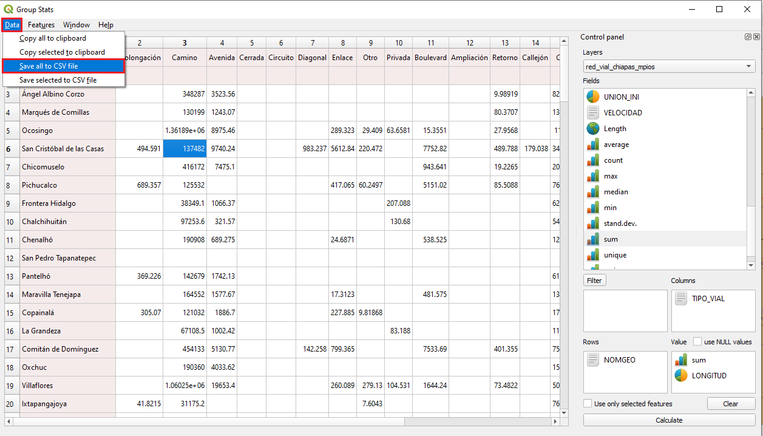Viewport: 763px width, 436px height.
Task: Click the NOMGEO field icon in Rows box
Action: coord(593,359)
